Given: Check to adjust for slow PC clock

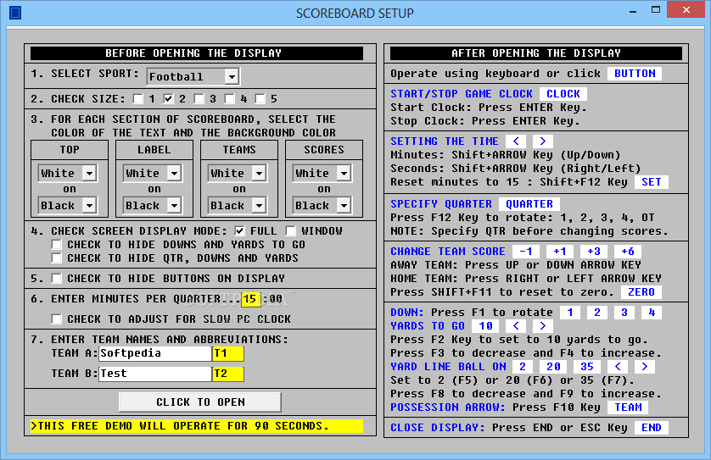Looking at the screenshot, I should point(56,319).
